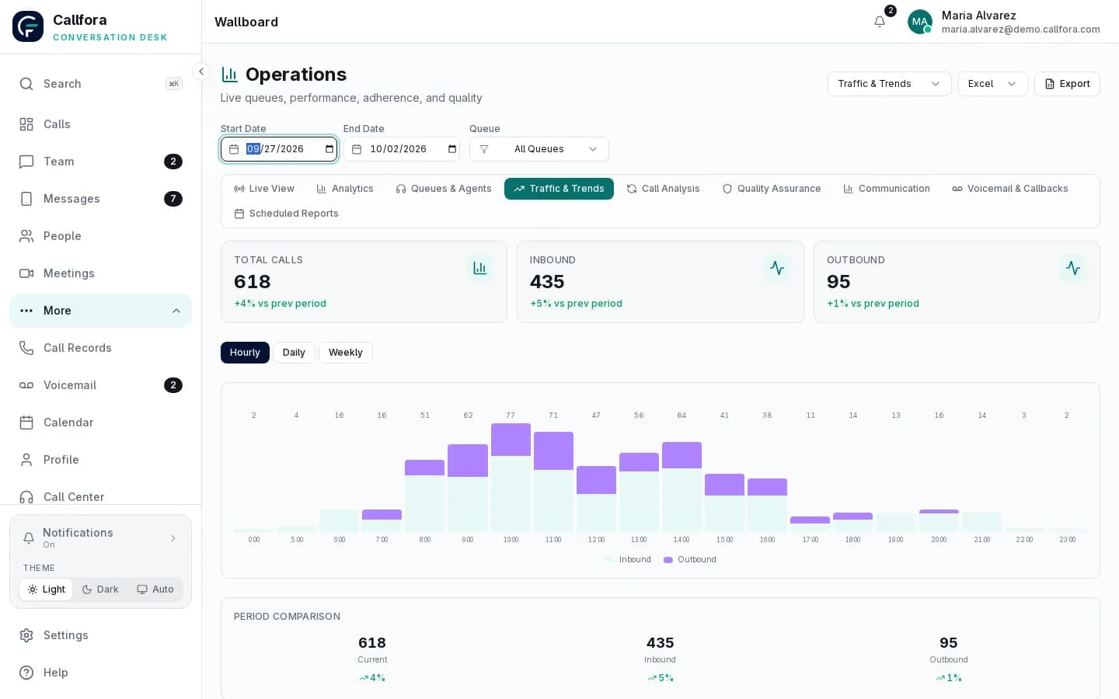Click the Export button
This screenshot has width=1119, height=699.
point(1067,84)
